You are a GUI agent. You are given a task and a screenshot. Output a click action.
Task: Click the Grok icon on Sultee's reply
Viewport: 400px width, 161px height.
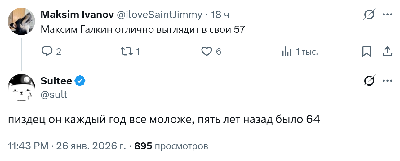(369, 81)
